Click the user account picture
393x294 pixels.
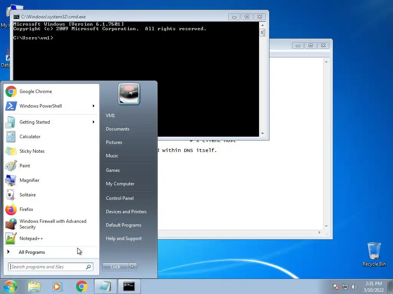[129, 94]
